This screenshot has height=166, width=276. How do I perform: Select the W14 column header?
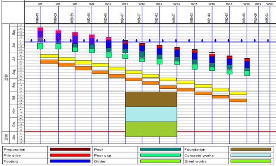[176, 4]
